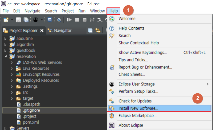Choose Show Active Keybindings...
Image resolution: width=213 pixels, height=130 pixels.
pyautogui.click(x=160, y=53)
